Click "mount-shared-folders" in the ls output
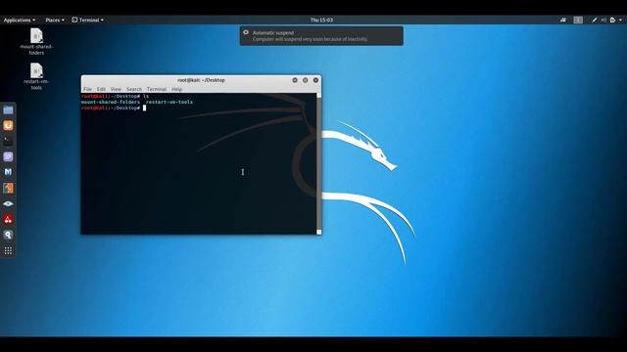627x352 pixels. coord(111,102)
